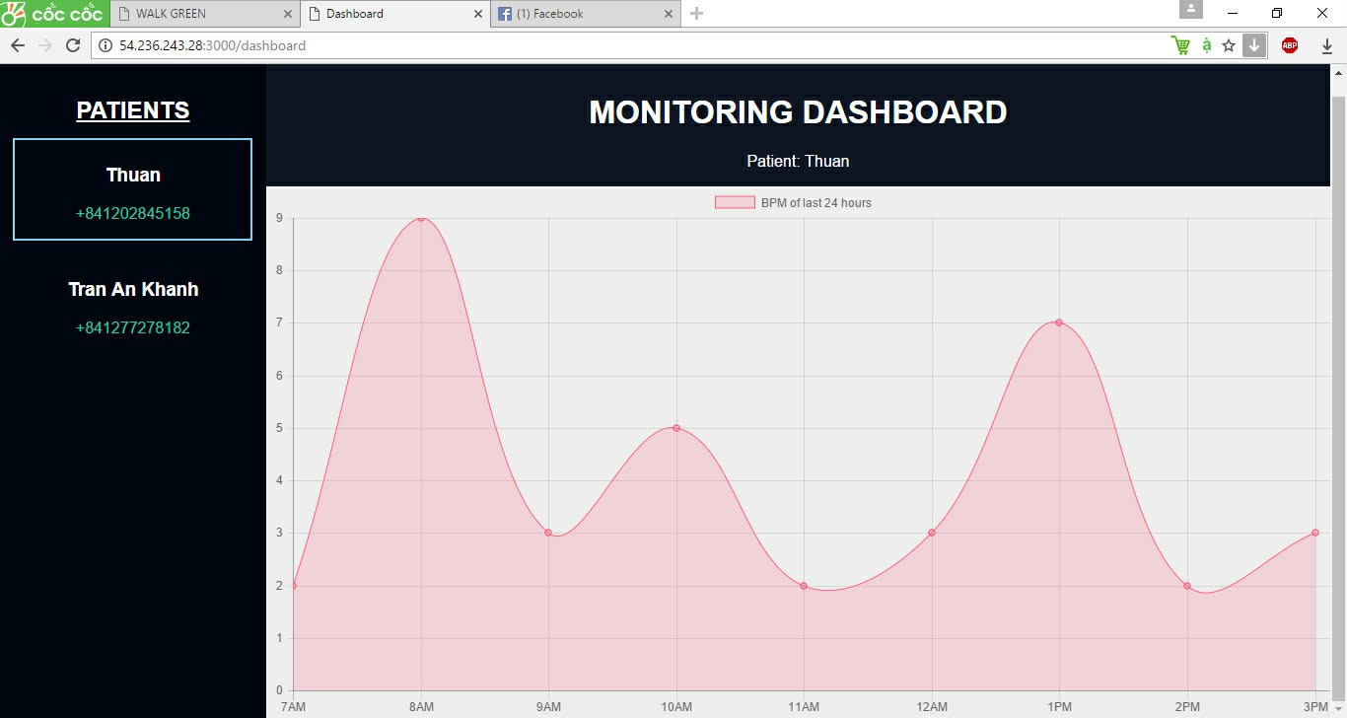Close the Facebook tab

point(669,14)
